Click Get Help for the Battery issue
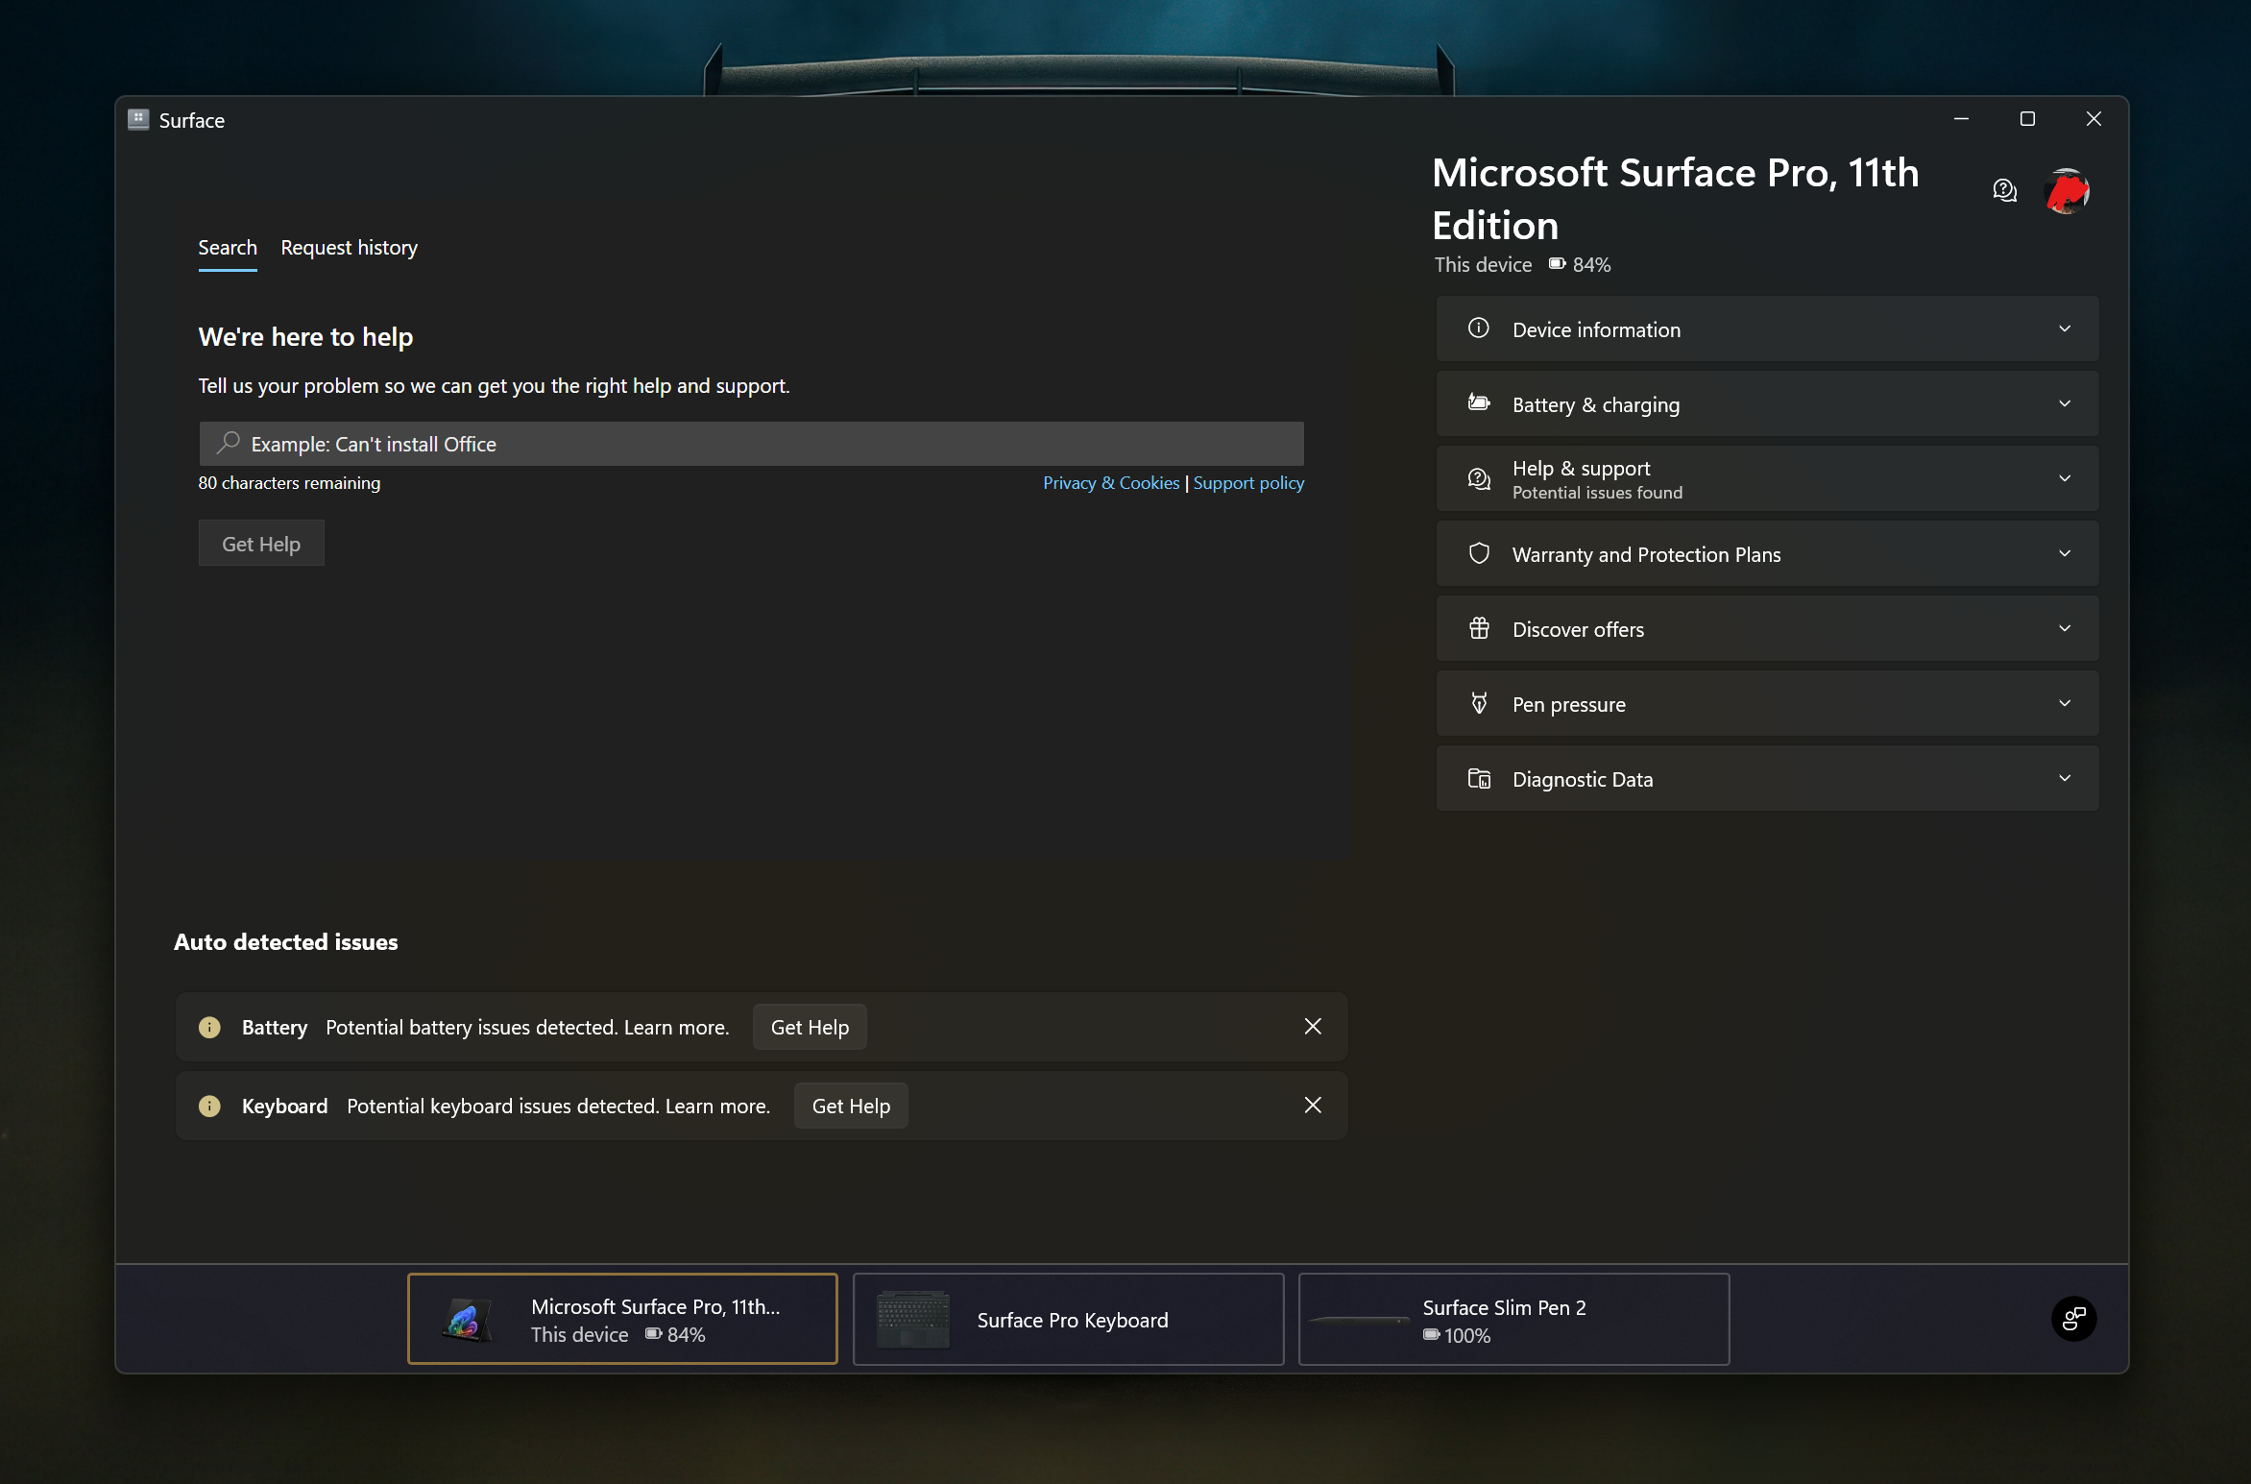 (809, 1026)
